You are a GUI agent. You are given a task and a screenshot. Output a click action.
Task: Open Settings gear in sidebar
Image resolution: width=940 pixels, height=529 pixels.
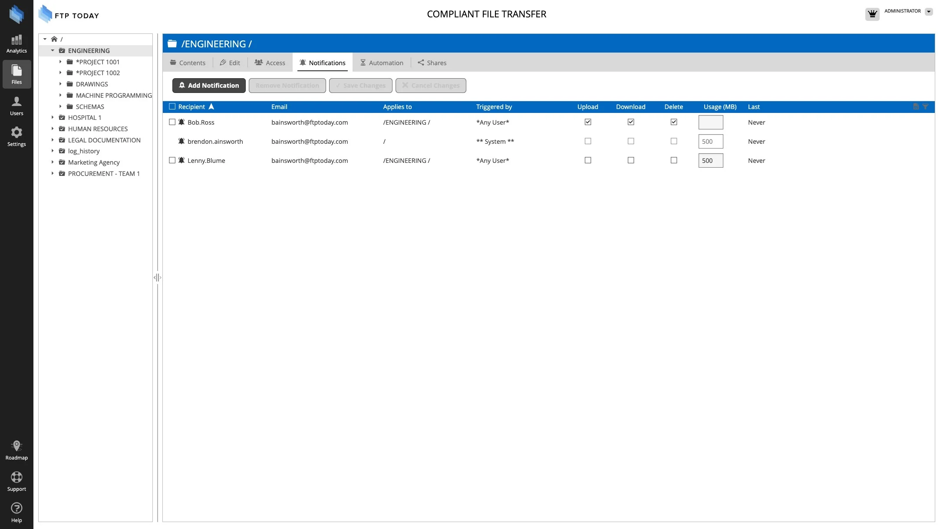(x=16, y=136)
